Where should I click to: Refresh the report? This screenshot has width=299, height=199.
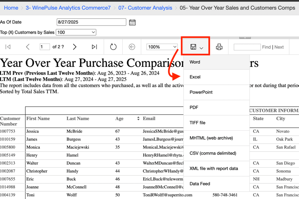point(113,47)
